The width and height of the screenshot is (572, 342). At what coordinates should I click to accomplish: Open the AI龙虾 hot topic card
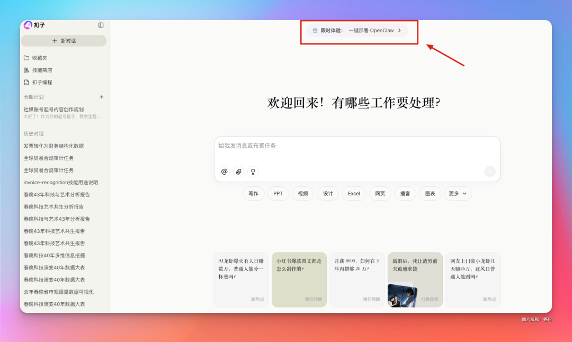[x=241, y=280]
